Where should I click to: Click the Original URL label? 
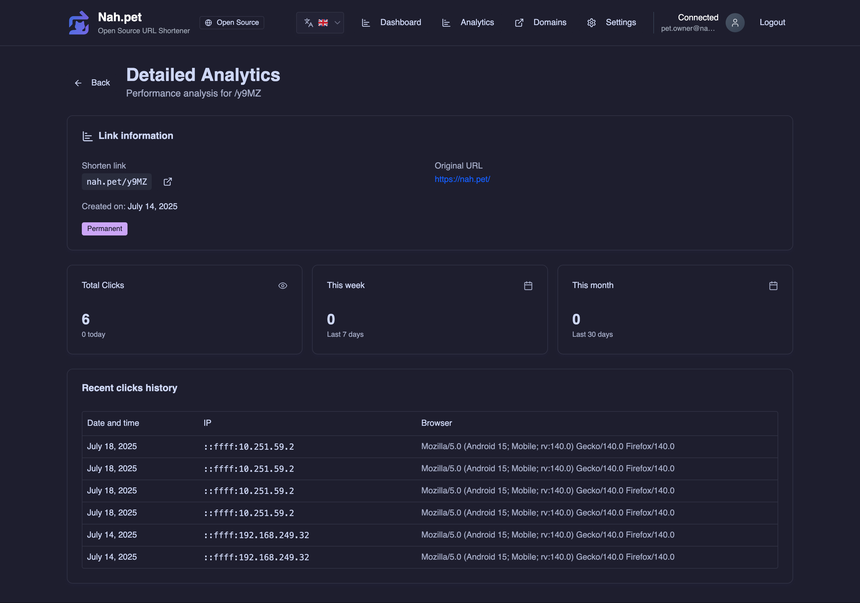click(x=458, y=166)
